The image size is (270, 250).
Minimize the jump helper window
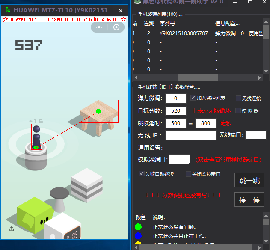click(235, 3)
